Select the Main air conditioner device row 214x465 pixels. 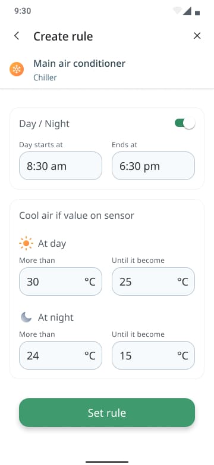coord(107,70)
